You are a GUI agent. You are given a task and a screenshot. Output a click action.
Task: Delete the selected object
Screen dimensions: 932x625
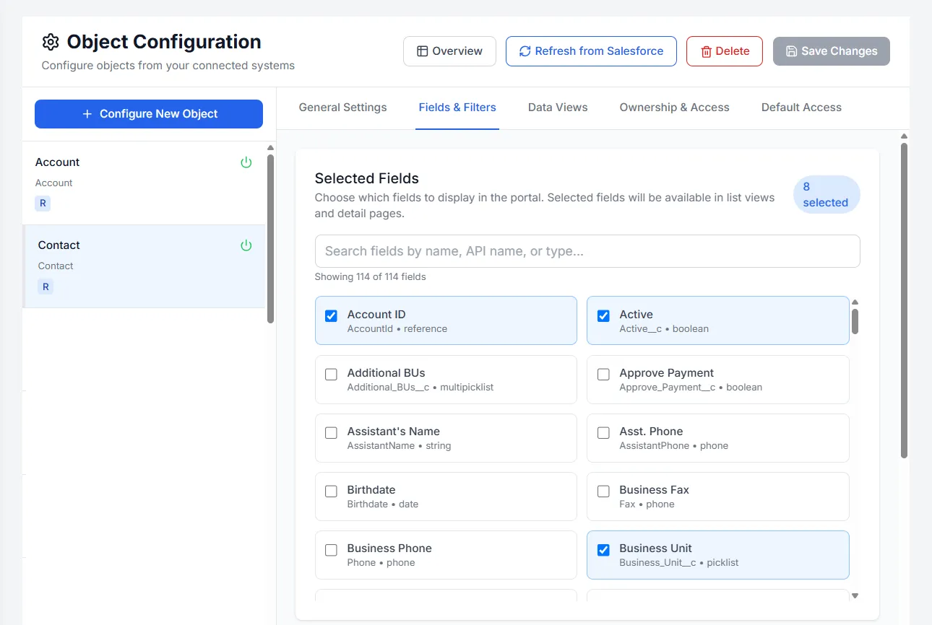[x=725, y=51]
